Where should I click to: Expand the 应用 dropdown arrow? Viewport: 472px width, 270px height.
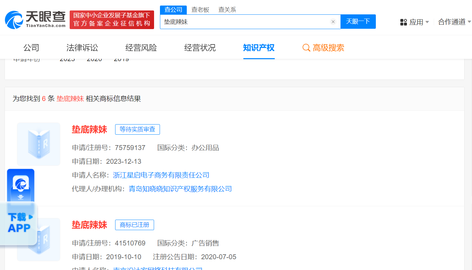tap(427, 22)
